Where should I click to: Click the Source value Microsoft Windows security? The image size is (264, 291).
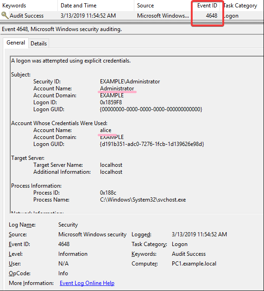click(92, 234)
